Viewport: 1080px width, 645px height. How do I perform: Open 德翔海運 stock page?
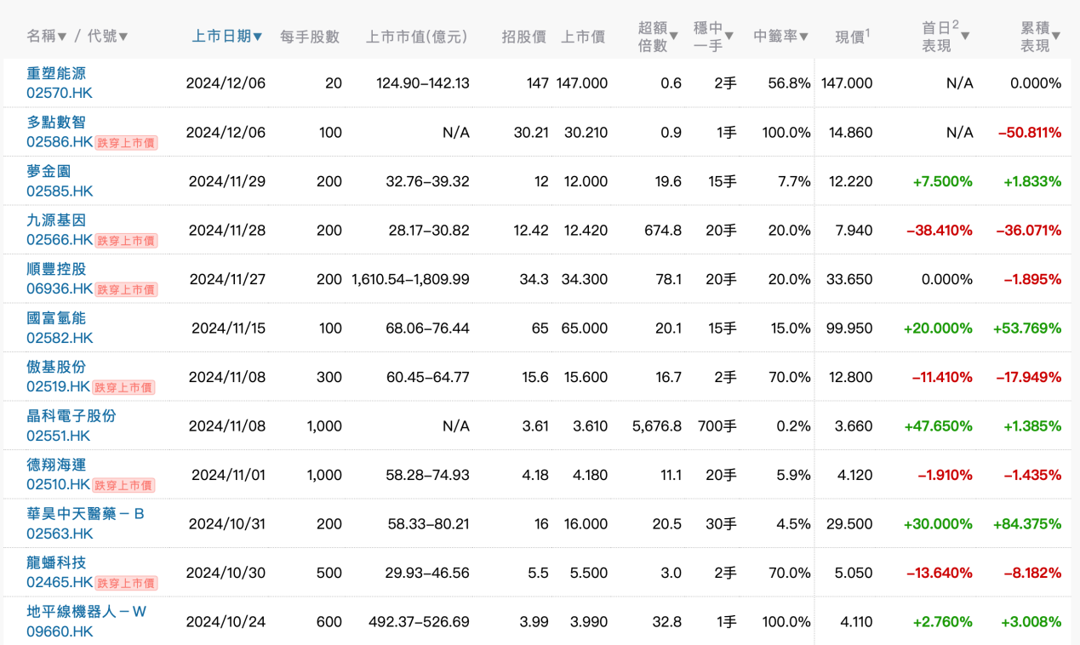56,465
